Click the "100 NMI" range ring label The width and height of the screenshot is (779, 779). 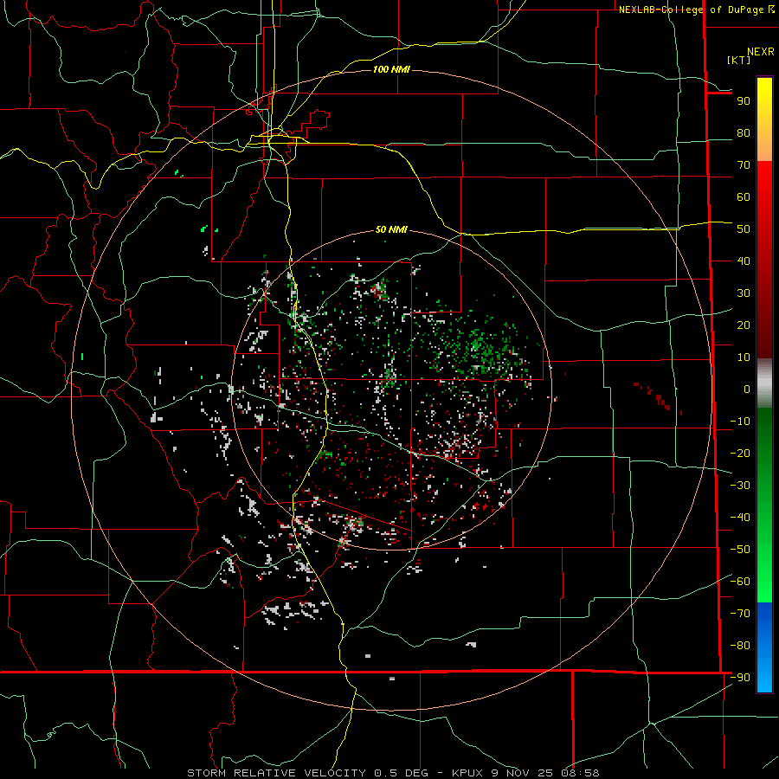(x=391, y=69)
